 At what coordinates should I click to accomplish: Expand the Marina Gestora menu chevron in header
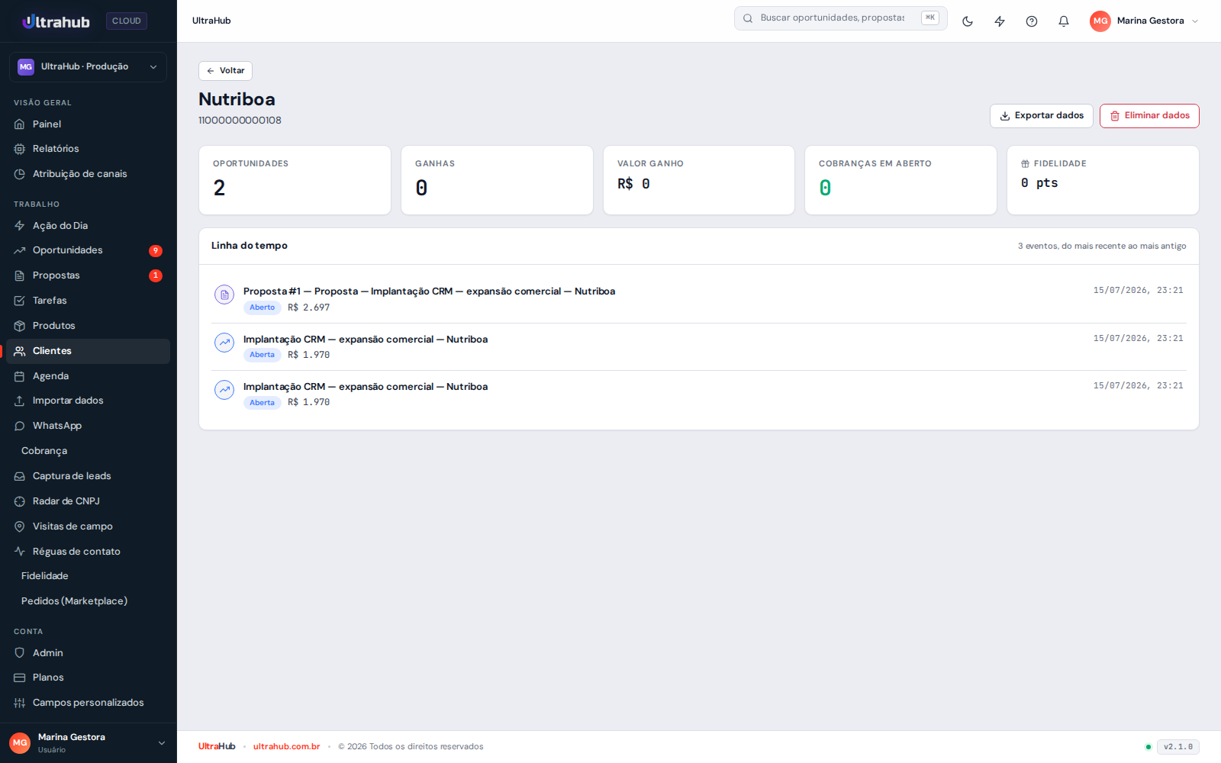point(1195,21)
